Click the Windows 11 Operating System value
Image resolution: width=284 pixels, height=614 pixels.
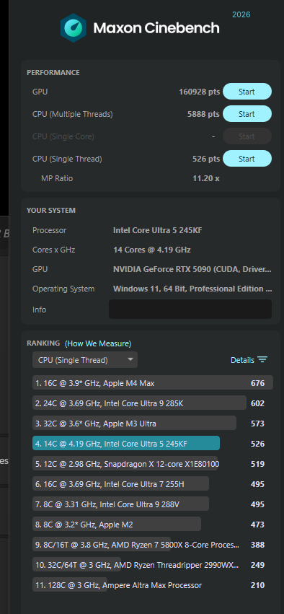pyautogui.click(x=192, y=289)
